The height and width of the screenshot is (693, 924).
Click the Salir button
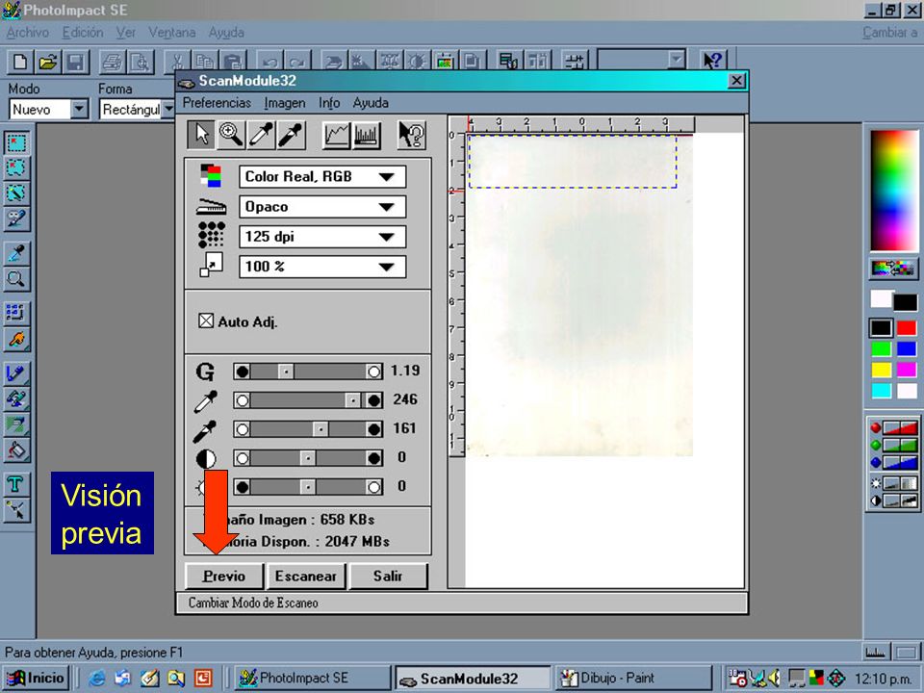[388, 577]
